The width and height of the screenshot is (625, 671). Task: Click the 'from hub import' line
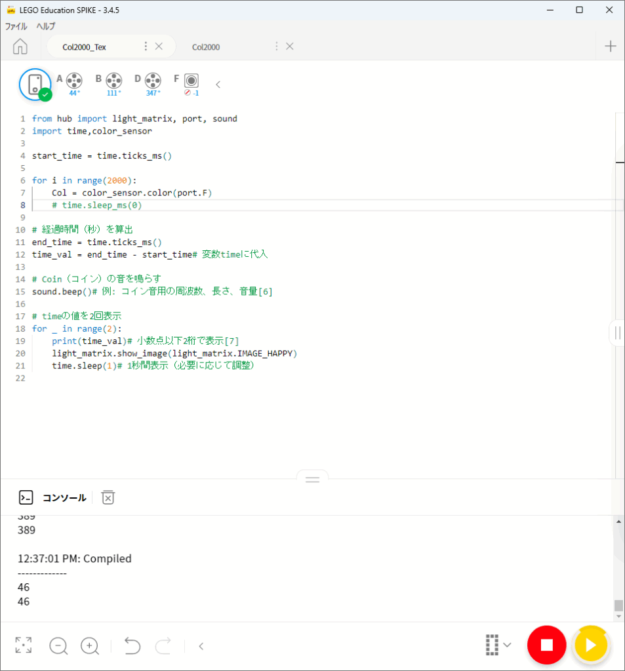(134, 119)
